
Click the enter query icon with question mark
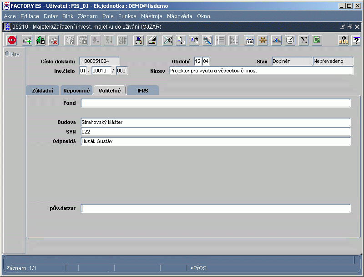[70, 40]
